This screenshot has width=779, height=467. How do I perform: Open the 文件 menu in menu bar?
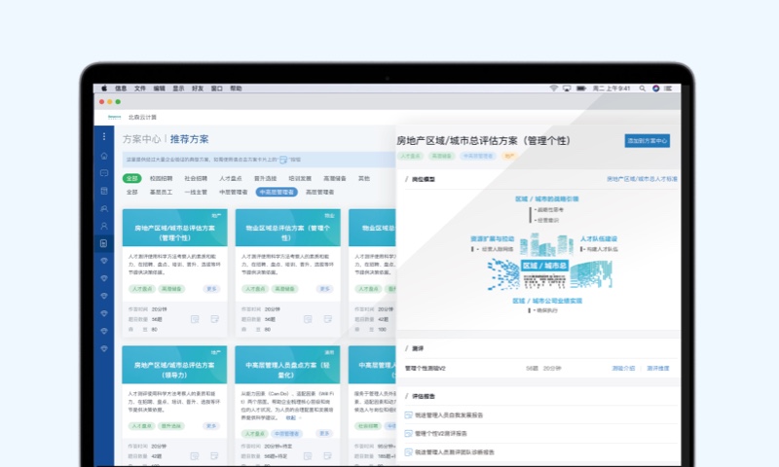tap(140, 88)
